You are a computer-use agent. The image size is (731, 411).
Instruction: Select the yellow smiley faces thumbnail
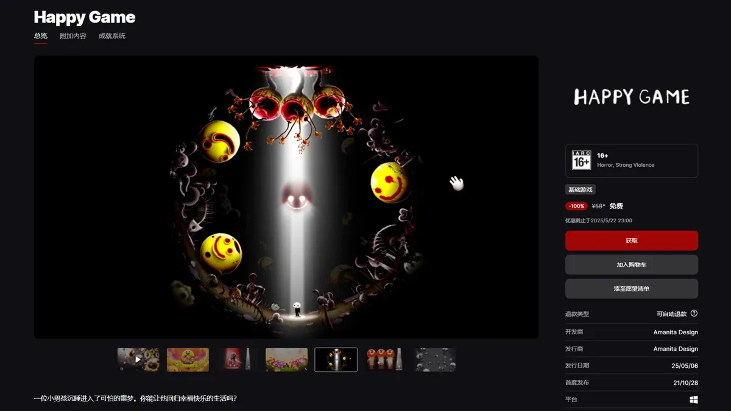(188, 360)
